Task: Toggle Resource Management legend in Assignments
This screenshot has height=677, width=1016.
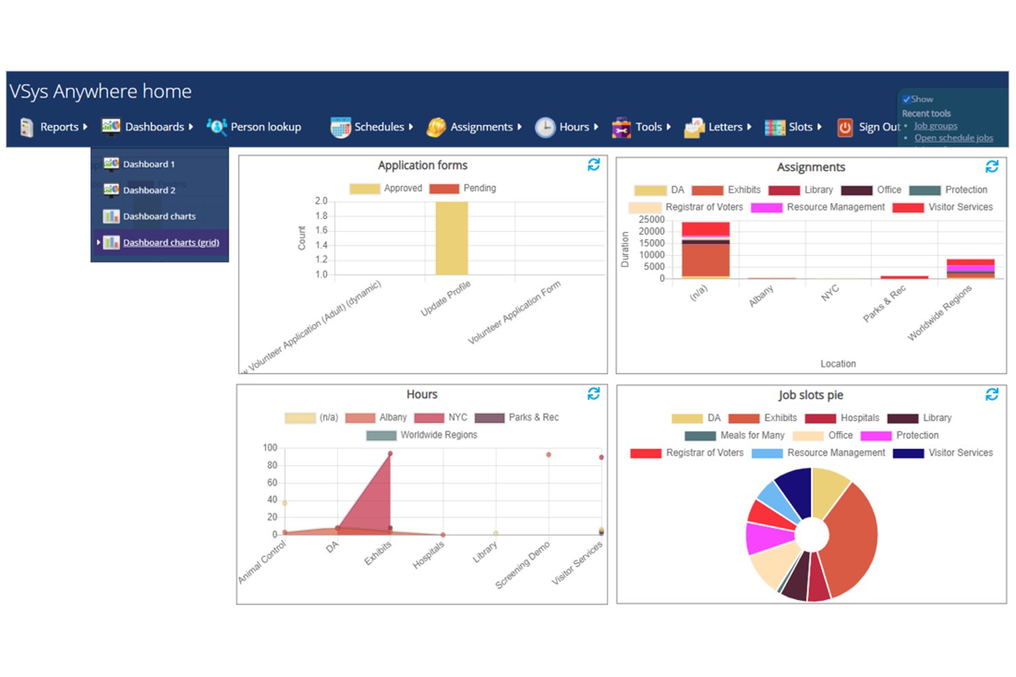Action: point(767,208)
